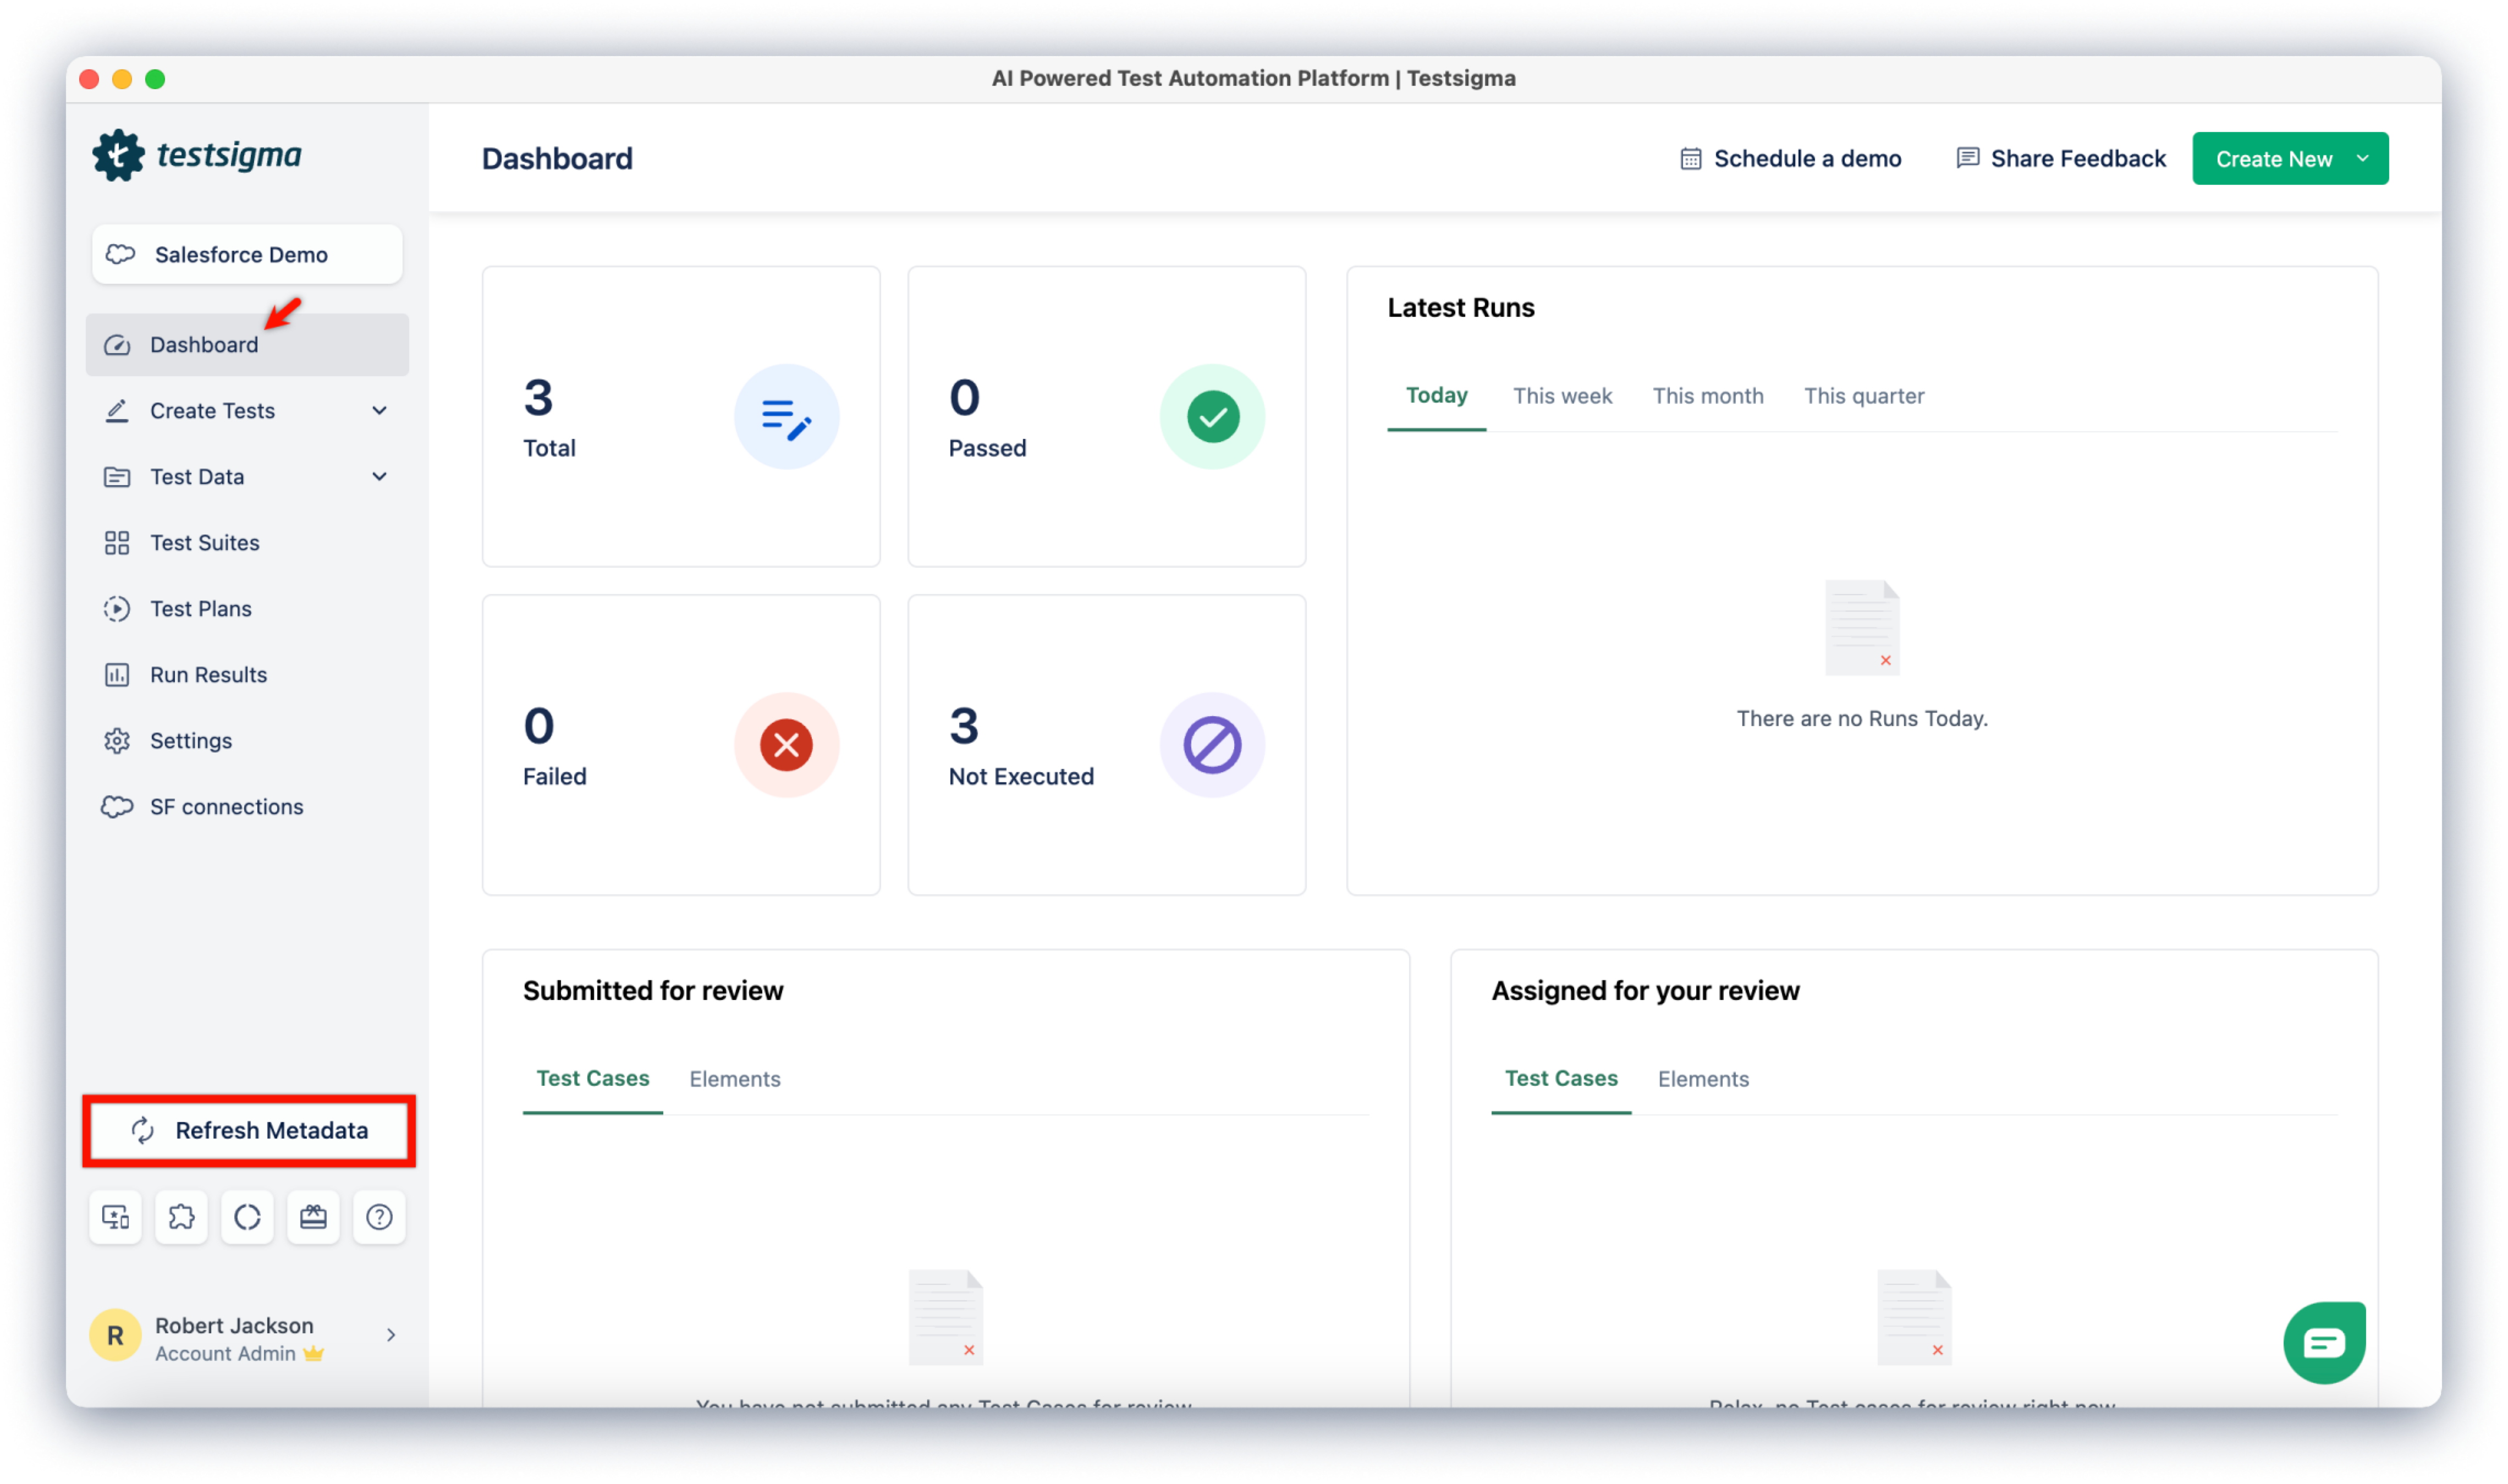Click the Refresh Metadata sync icon
This screenshot has height=1484, width=2508.
point(143,1130)
